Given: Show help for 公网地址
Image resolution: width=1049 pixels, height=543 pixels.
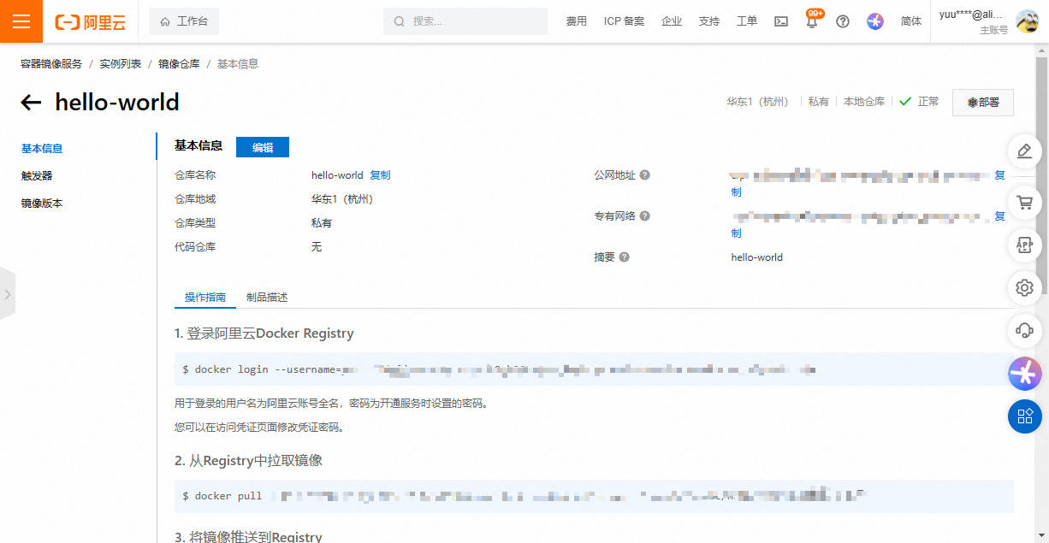Looking at the screenshot, I should click(645, 175).
